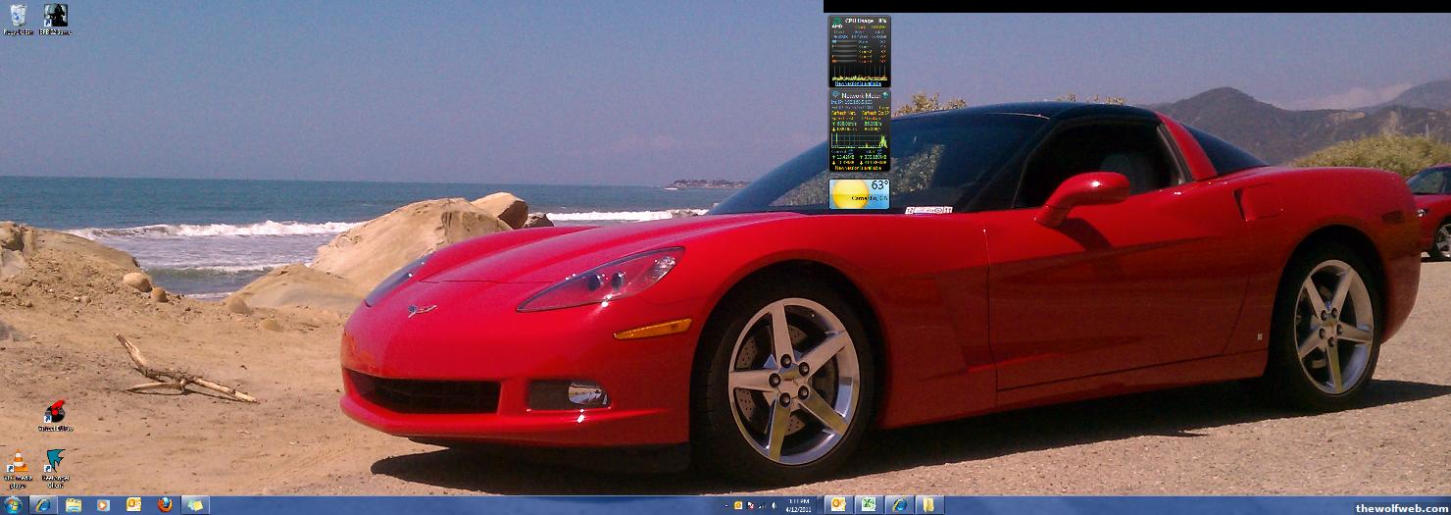Click the weather gadget showing 63°
The image size is (1451, 515).
click(x=859, y=194)
